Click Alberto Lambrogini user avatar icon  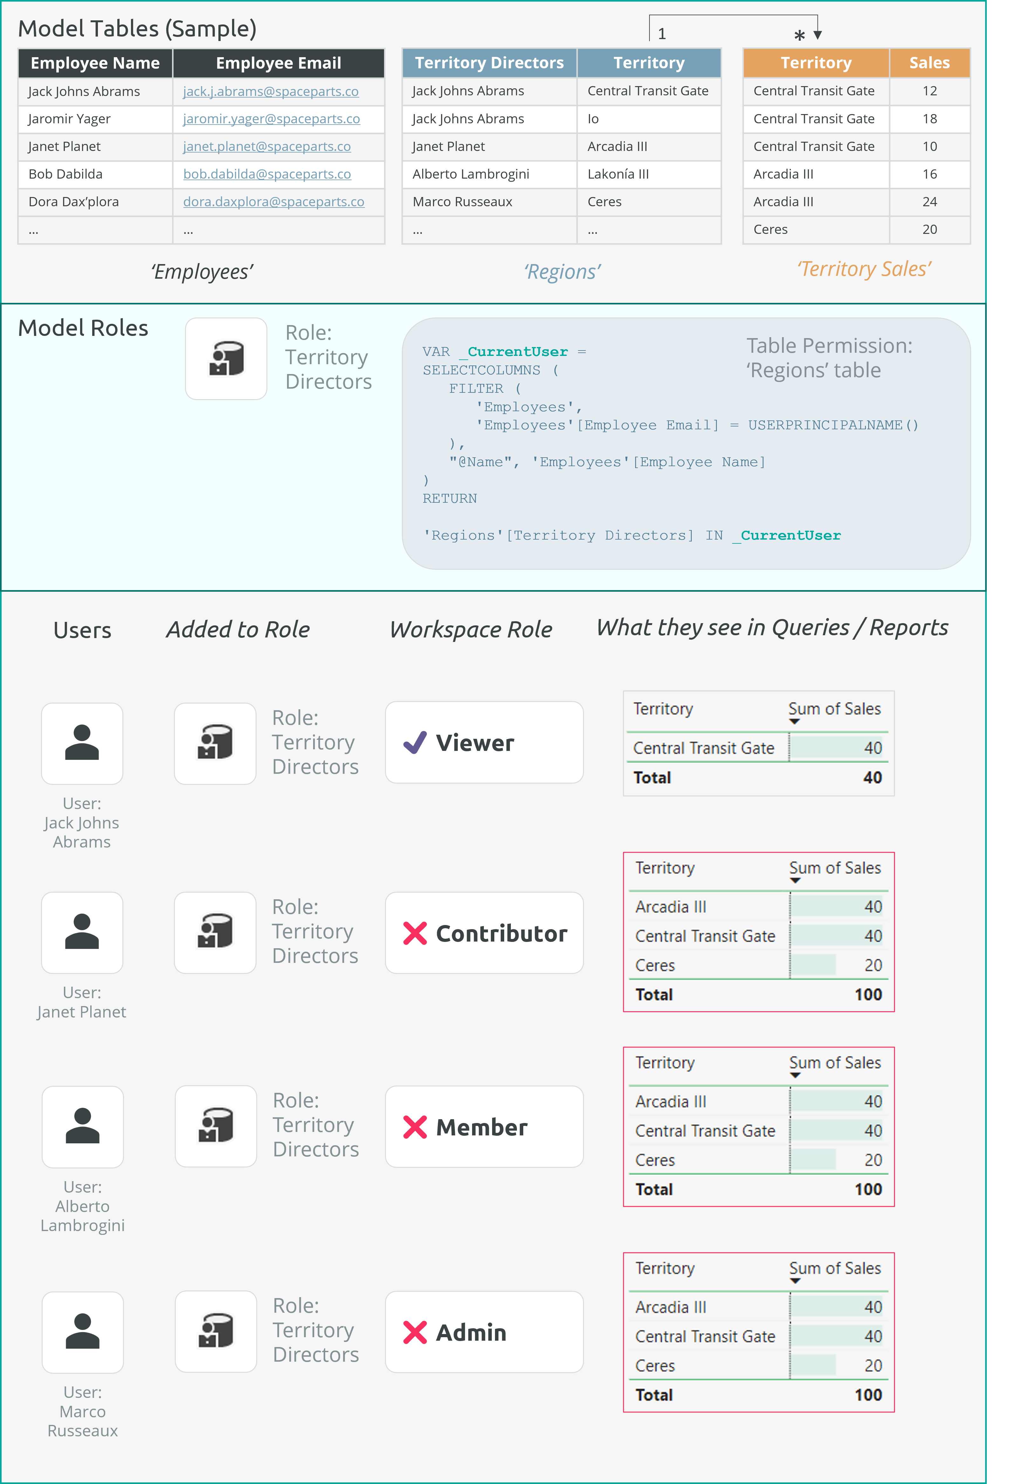tap(83, 1127)
